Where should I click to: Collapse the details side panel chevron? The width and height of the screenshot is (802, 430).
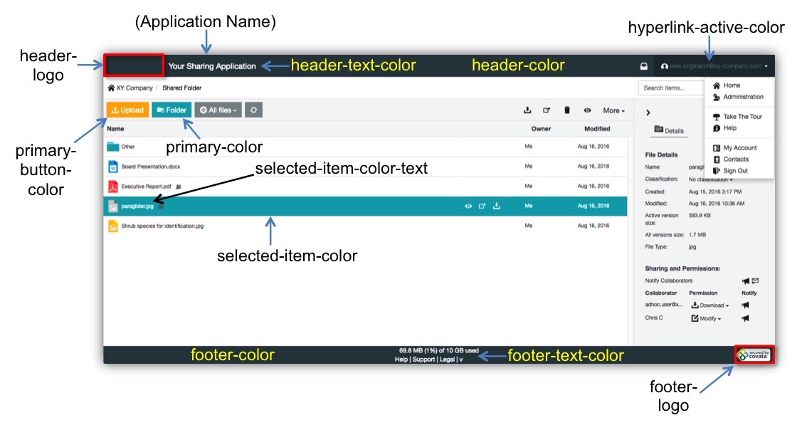[x=648, y=112]
